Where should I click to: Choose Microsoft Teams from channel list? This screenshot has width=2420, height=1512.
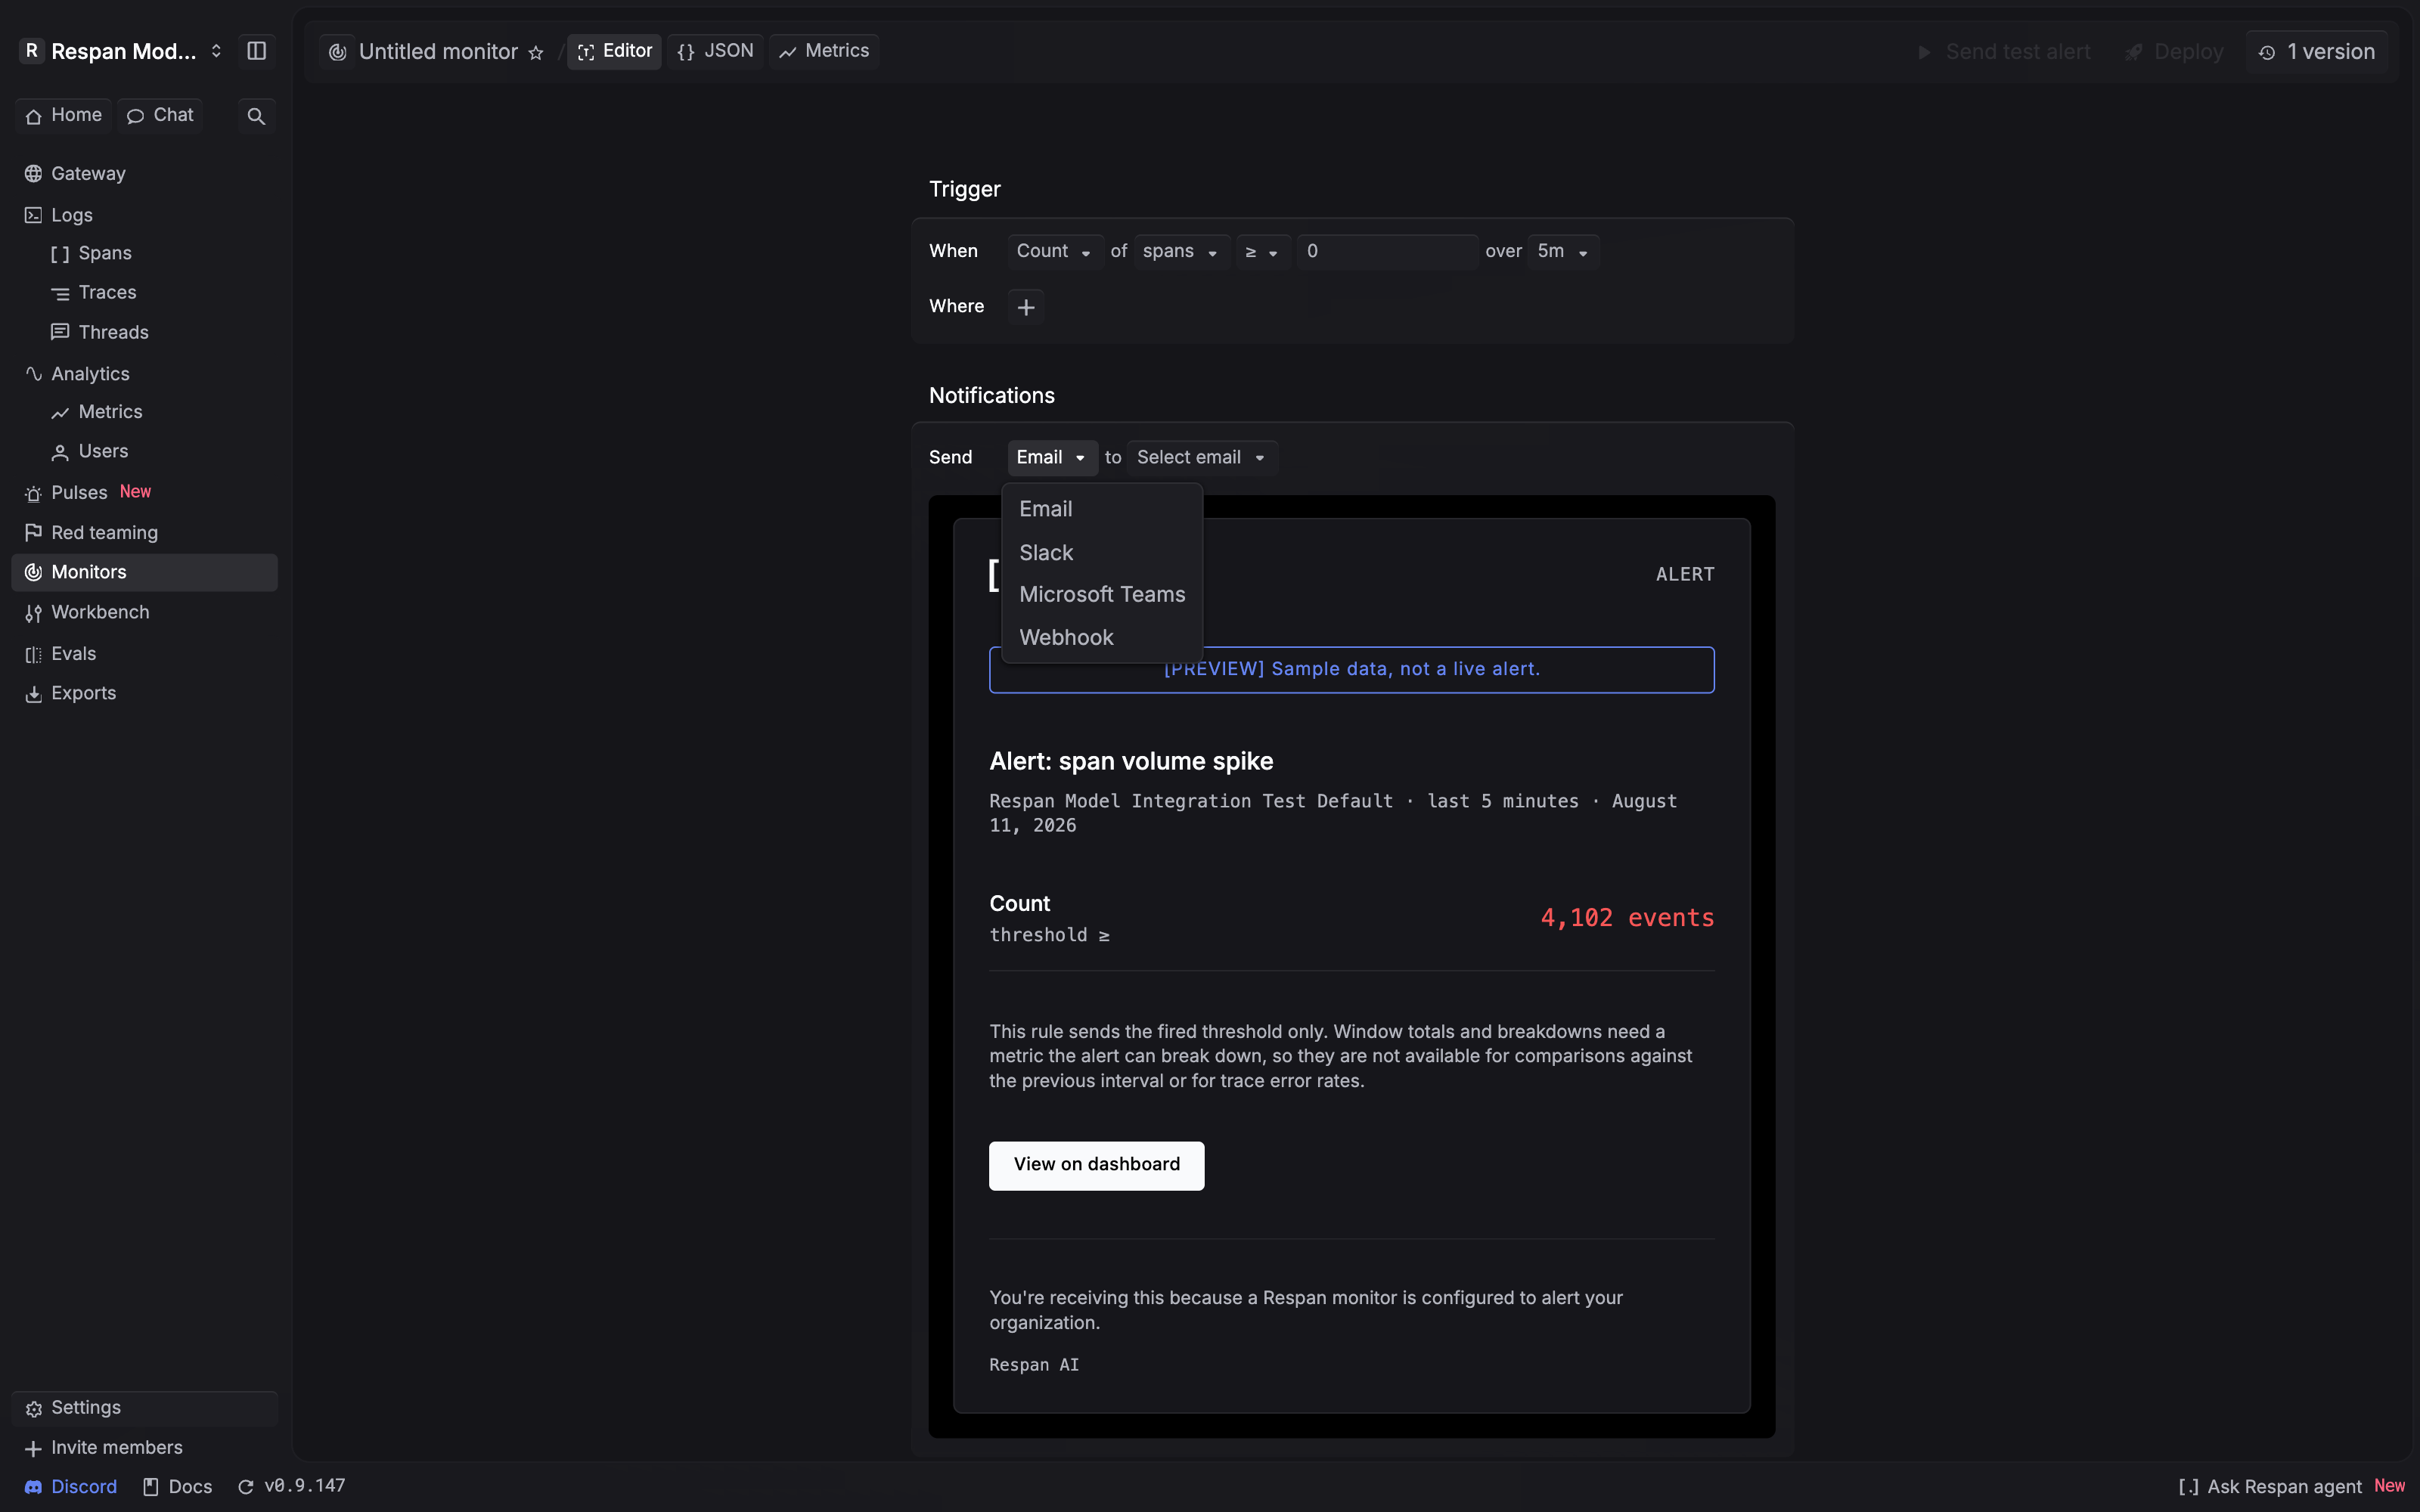(x=1102, y=595)
